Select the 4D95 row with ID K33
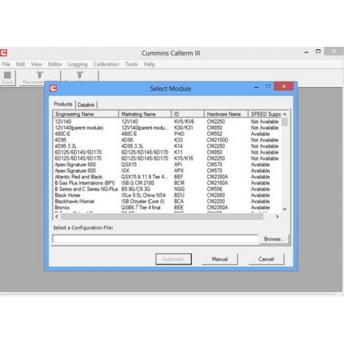344x344 pixels. point(166,140)
